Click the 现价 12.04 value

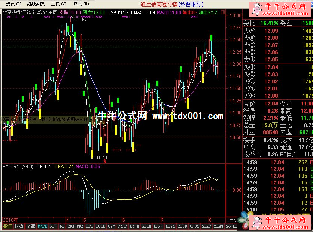click(x=271, y=104)
